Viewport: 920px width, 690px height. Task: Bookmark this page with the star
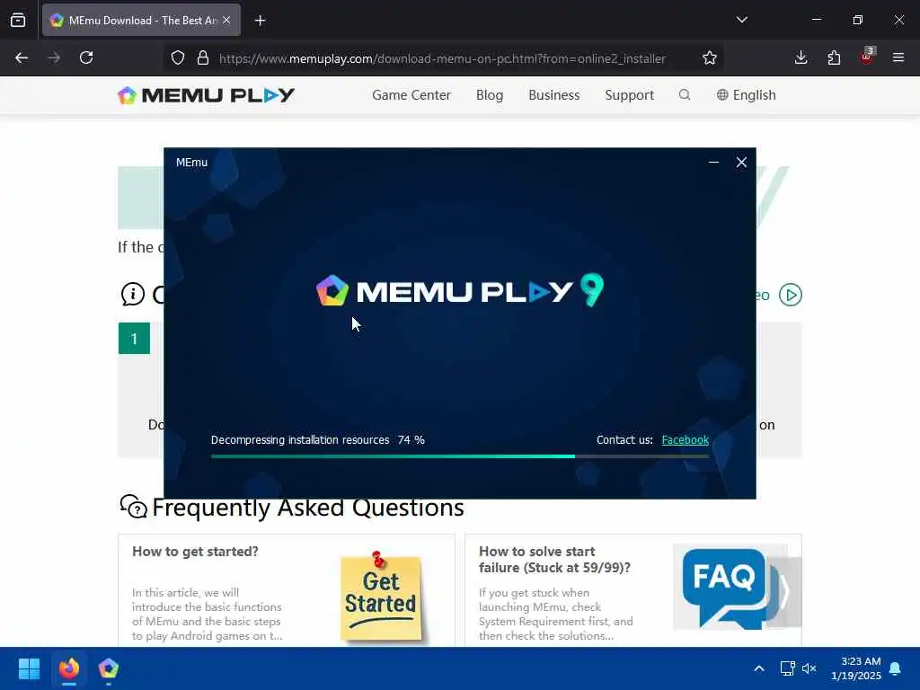coord(710,57)
